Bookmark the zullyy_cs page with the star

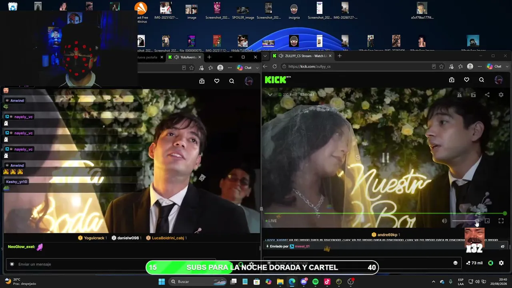coord(441,66)
